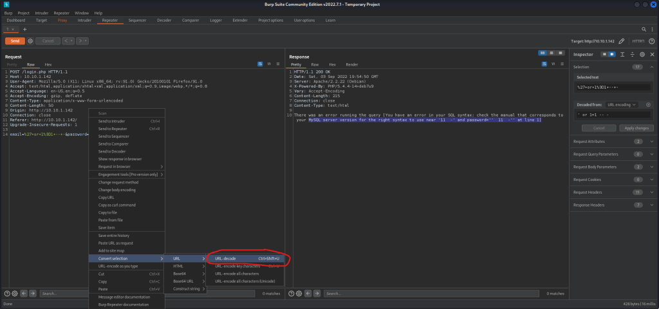Open the Decoded from URL encoding dropdown
Image resolution: width=659 pixels, height=309 pixels.
point(621,104)
